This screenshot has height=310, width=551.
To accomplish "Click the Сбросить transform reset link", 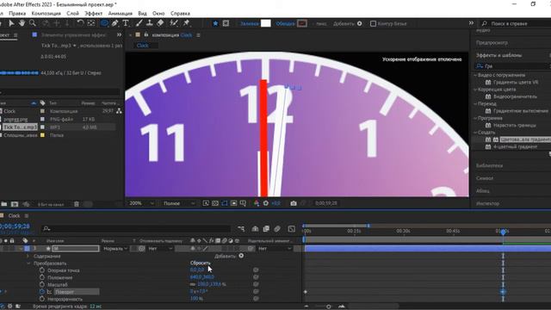I will (x=201, y=263).
